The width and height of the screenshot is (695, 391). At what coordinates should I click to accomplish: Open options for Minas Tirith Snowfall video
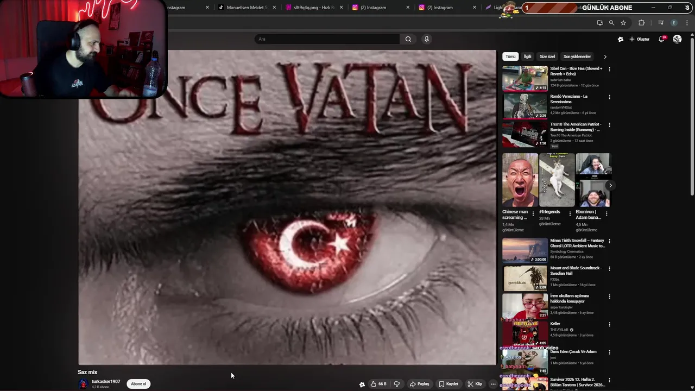[x=609, y=241]
